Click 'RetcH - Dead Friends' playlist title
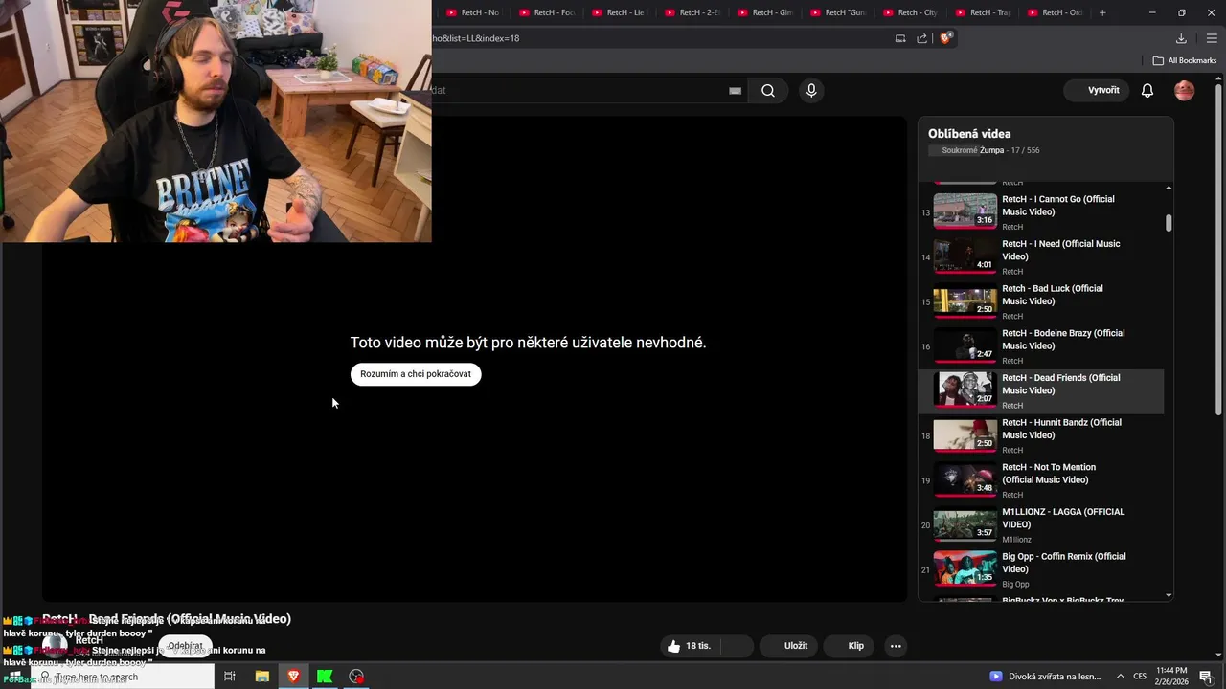This screenshot has height=689, width=1226. click(1060, 384)
